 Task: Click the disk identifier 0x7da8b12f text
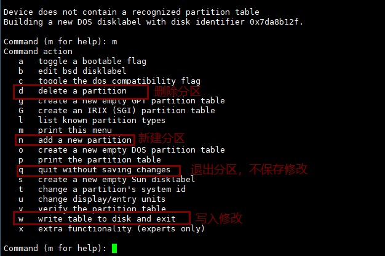pos(276,22)
